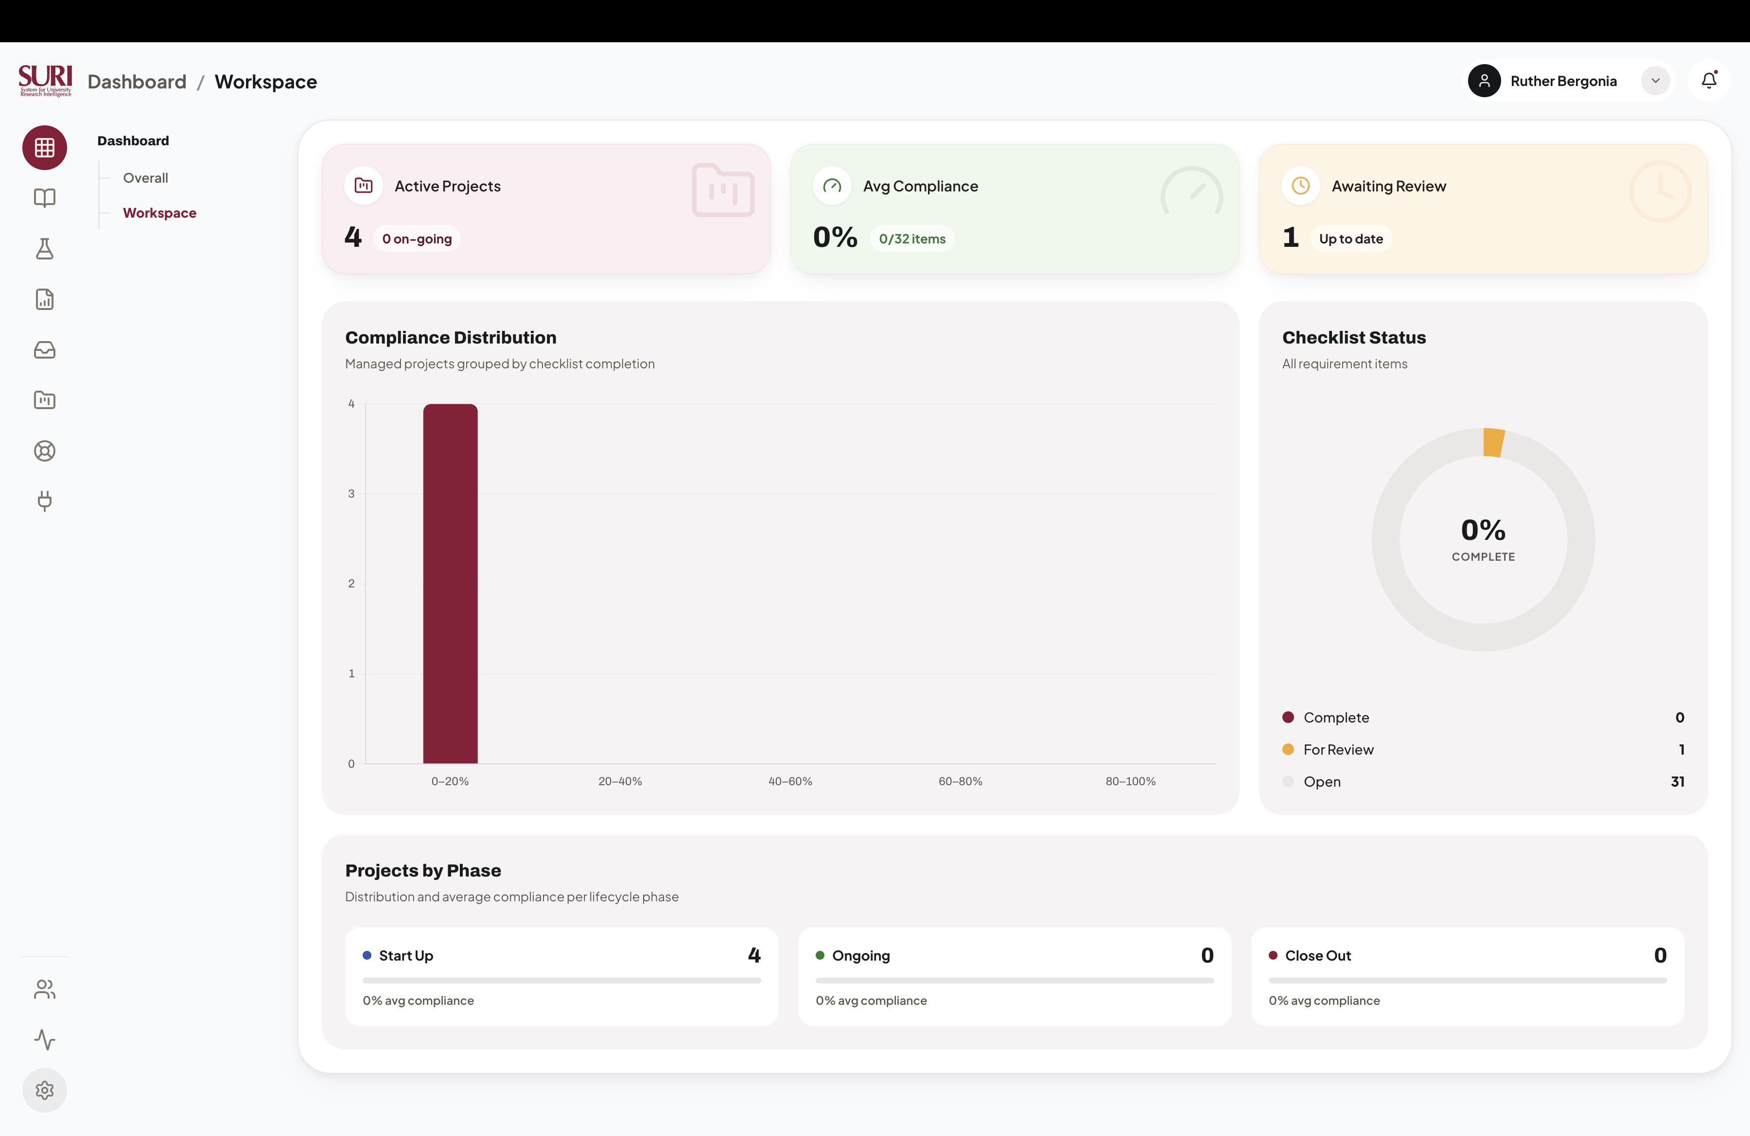
Task: Click the Open legend count 31
Action: click(1677, 782)
